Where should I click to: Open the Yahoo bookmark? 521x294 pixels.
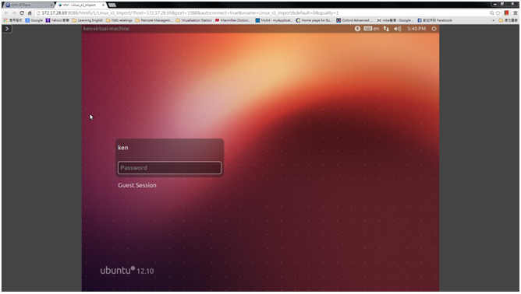pyautogui.click(x=57, y=20)
